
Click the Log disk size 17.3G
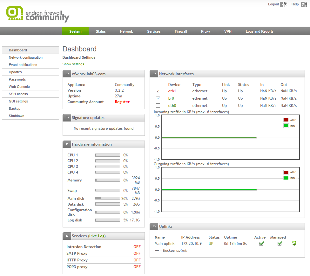(x=135, y=220)
